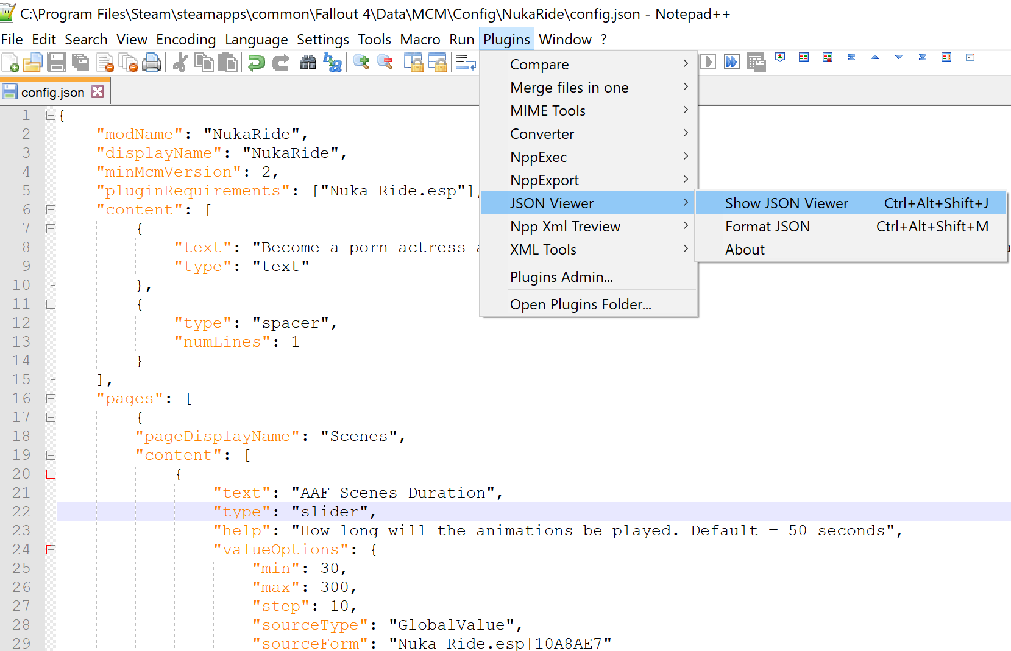Open the Encoding menu
This screenshot has height=651, width=1011.
point(186,40)
